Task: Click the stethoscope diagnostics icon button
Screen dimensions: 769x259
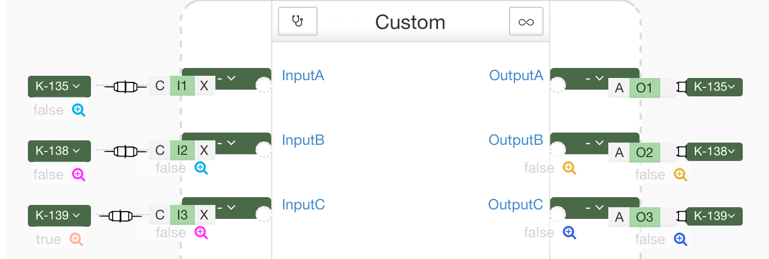Action: tap(297, 21)
